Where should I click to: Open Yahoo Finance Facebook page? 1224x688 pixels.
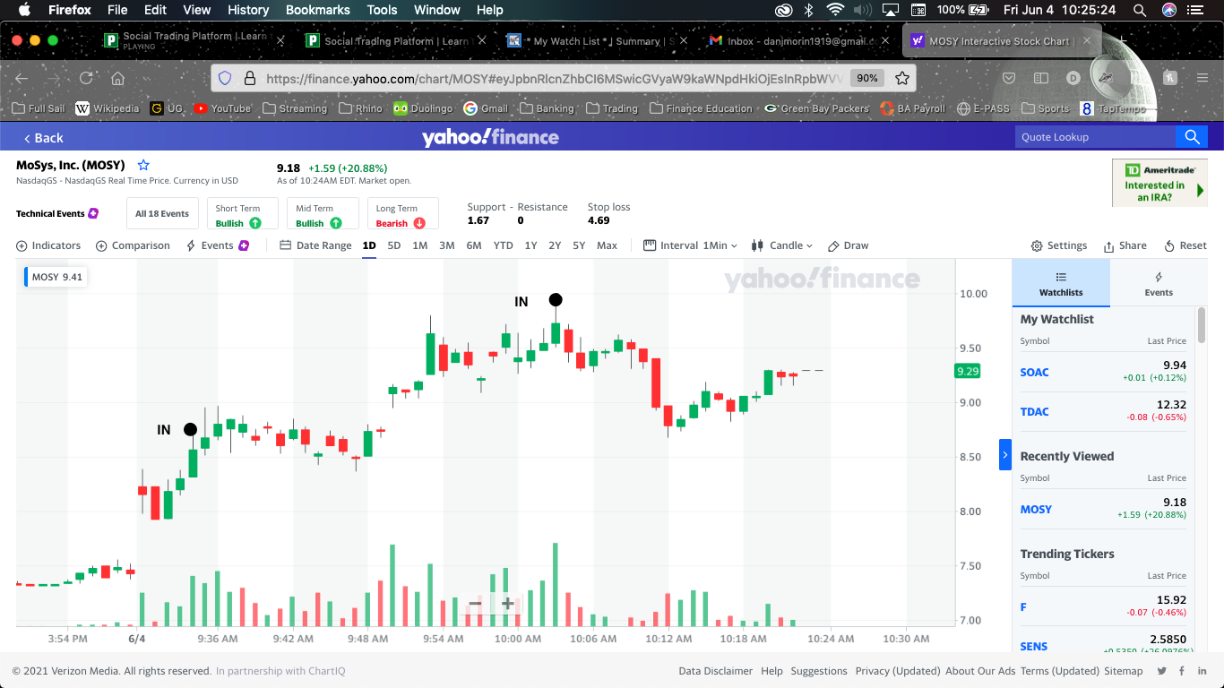tap(1183, 671)
